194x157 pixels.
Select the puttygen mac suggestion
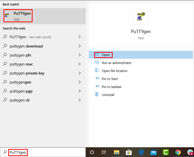[x=43, y=64]
